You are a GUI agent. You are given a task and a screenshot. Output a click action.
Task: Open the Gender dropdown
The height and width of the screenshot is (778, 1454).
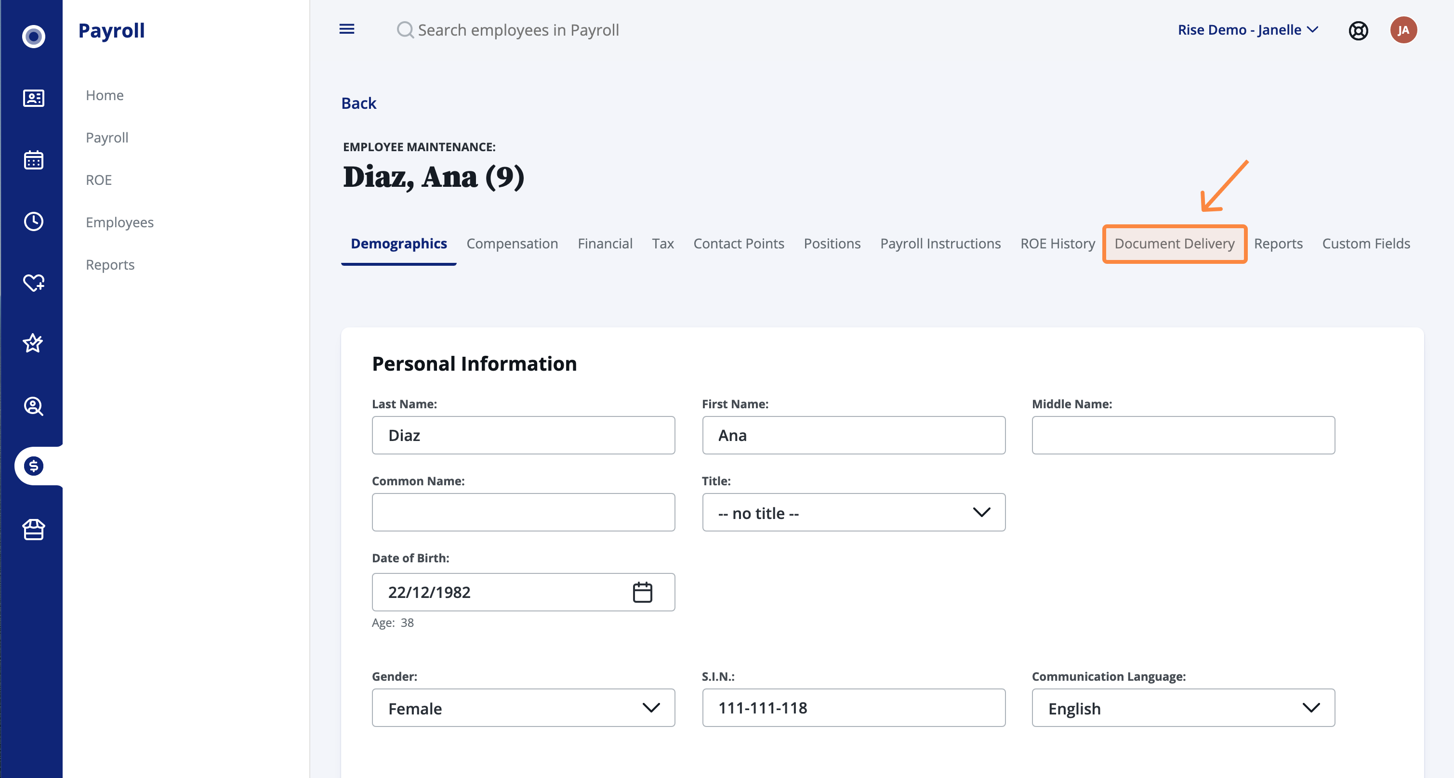click(523, 708)
